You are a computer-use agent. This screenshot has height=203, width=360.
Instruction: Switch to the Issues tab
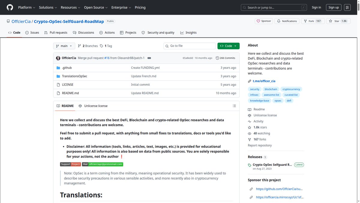pyautogui.click(x=32, y=32)
